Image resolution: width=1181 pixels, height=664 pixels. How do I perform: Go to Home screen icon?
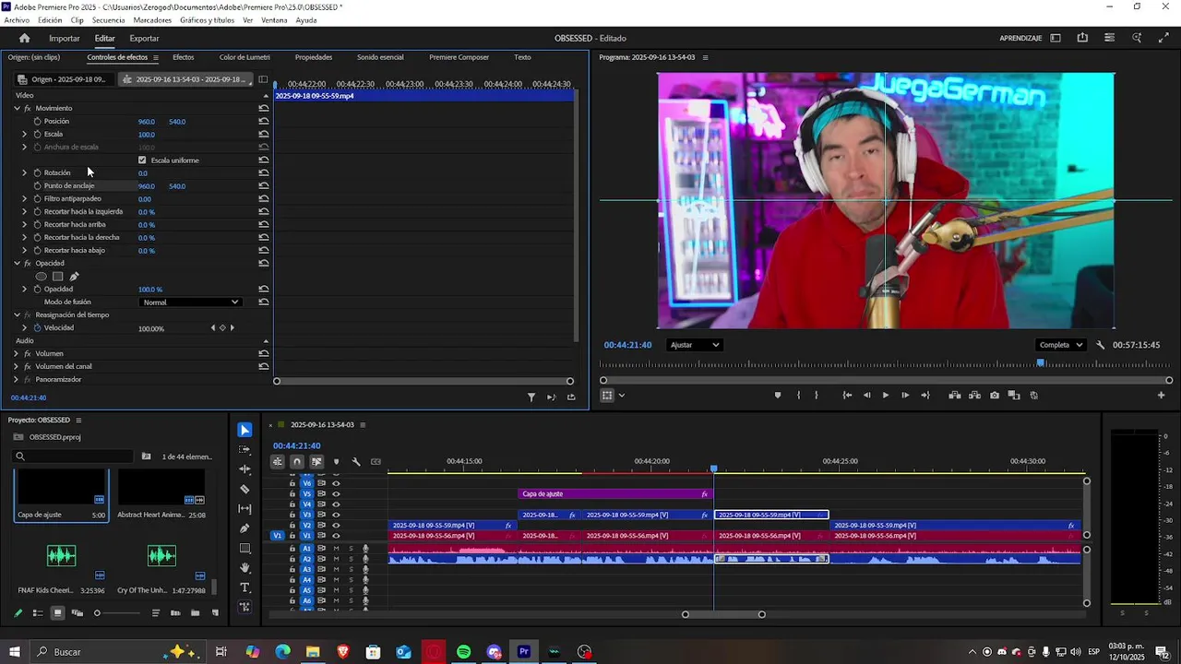pyautogui.click(x=25, y=38)
